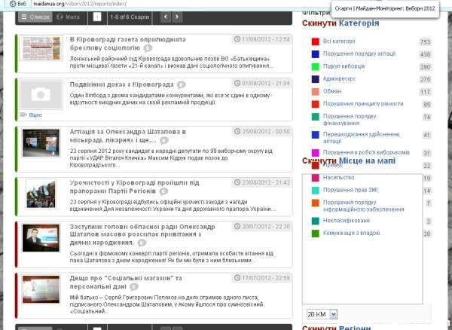Click green swatch beside Підкуп виборців
Screen dimensions: 452x330
coord(316,66)
